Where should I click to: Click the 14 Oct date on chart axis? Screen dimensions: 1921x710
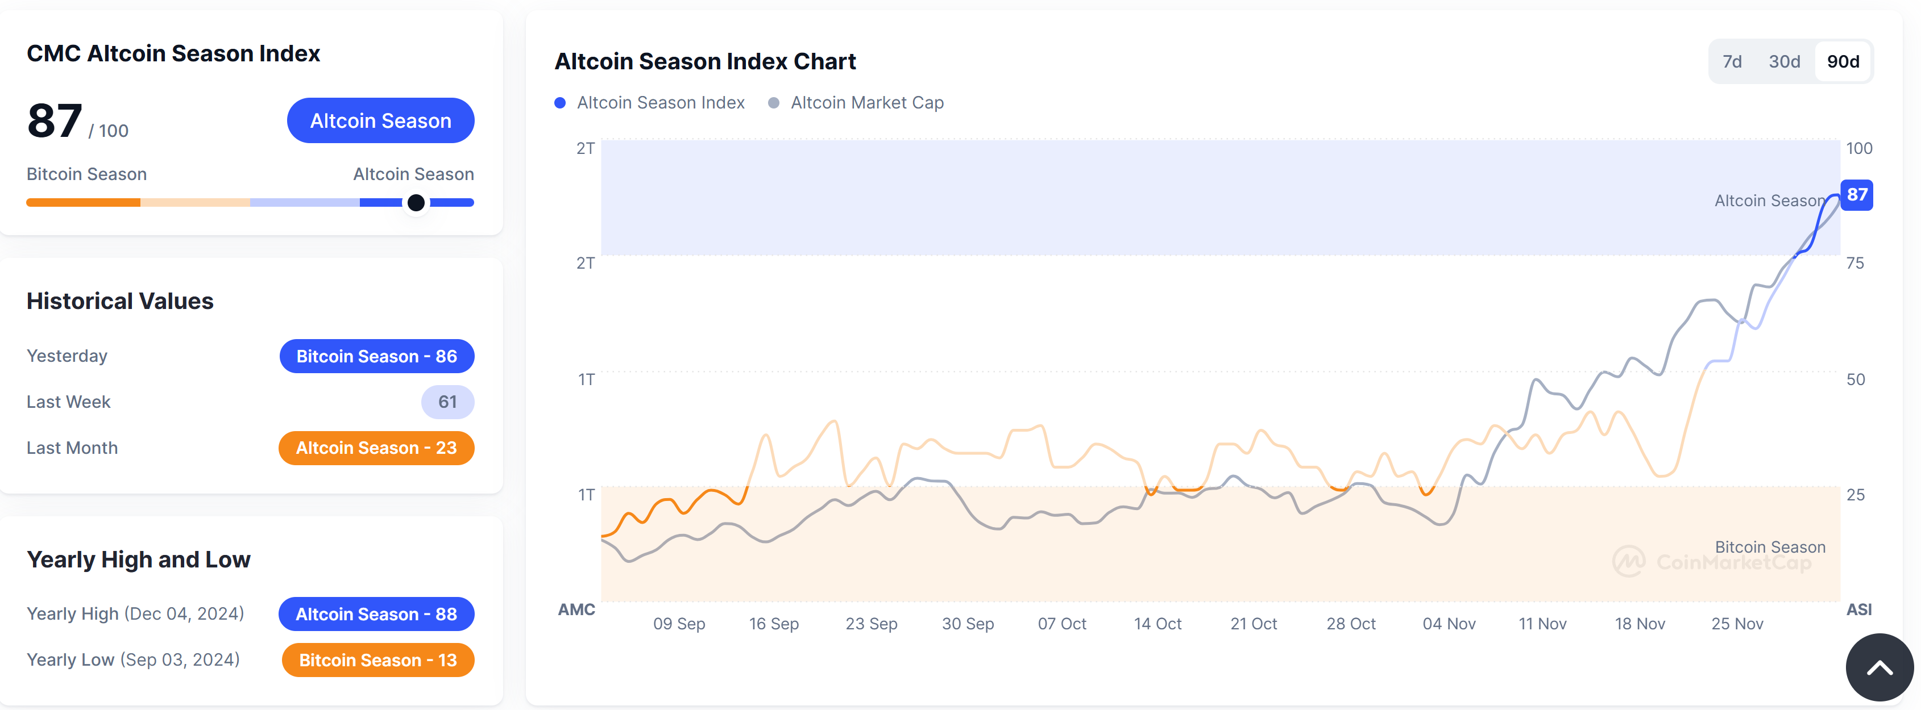pos(1157,624)
